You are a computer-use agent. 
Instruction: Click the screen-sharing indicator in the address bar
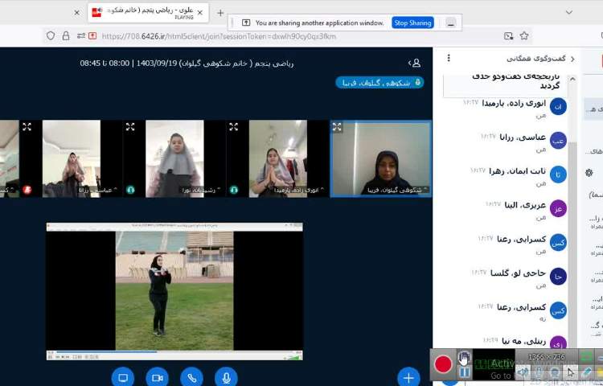point(92,36)
